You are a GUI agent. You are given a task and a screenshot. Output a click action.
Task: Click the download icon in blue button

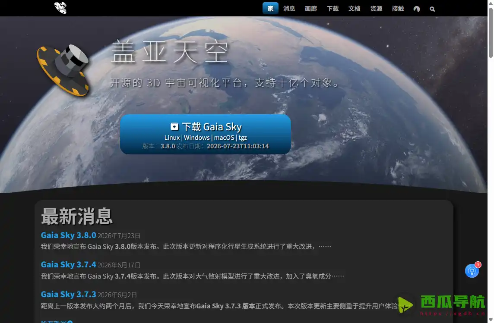[174, 126]
